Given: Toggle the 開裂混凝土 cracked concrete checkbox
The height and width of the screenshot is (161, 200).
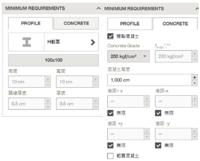Looking at the screenshot, I should coord(110,36).
